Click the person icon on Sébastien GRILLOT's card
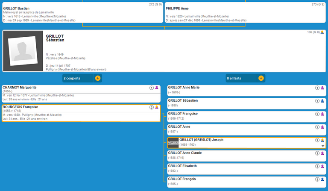The image size is (328, 191). point(322,32)
